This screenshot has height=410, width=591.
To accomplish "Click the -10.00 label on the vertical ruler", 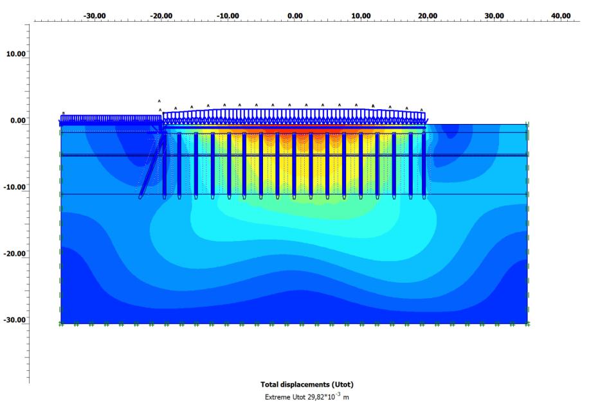I will [x=14, y=187].
